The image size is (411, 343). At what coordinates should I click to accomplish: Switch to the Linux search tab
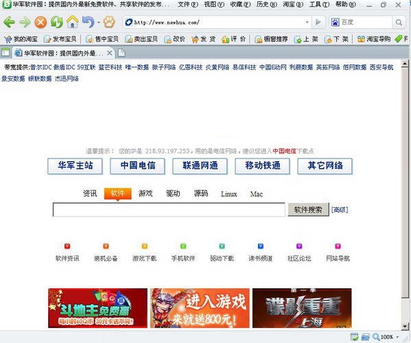(x=228, y=194)
